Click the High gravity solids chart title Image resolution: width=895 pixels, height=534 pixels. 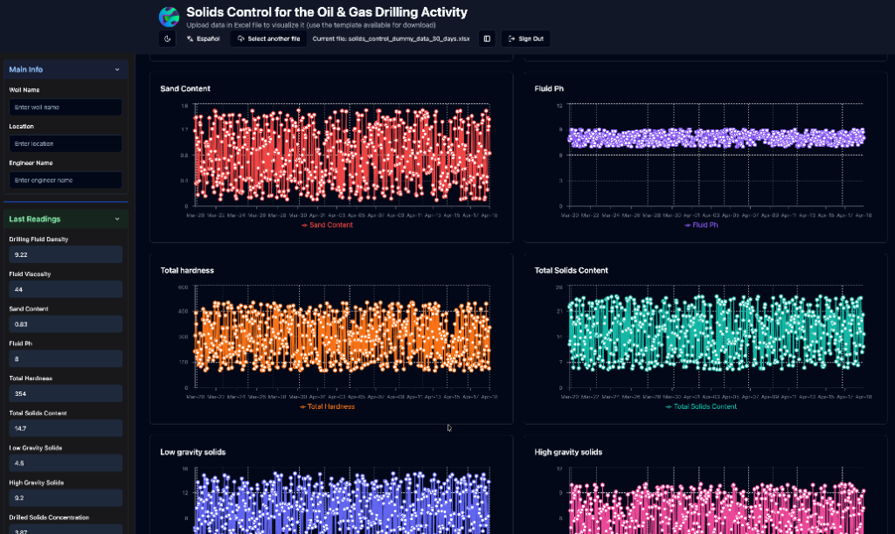pos(568,452)
